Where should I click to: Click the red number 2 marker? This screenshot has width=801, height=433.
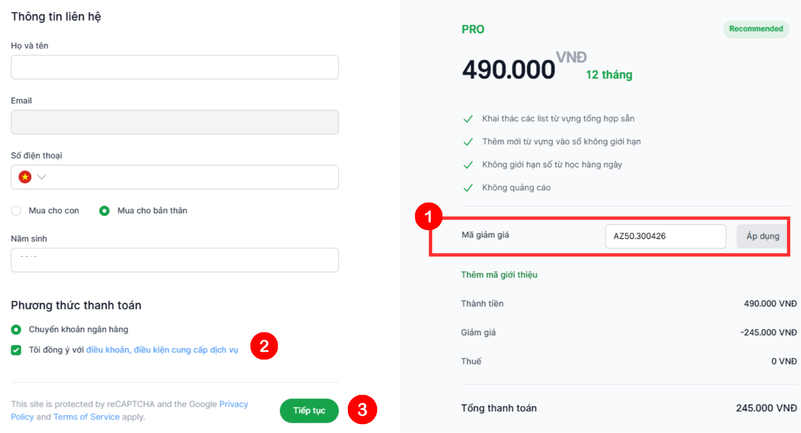tap(264, 346)
